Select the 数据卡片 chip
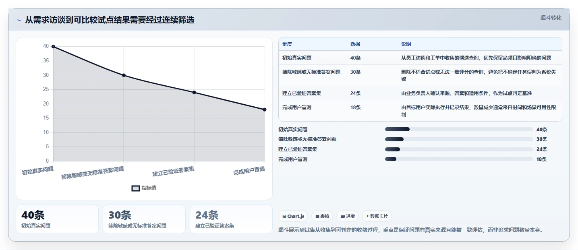The width and height of the screenshot is (578, 250). [377, 216]
